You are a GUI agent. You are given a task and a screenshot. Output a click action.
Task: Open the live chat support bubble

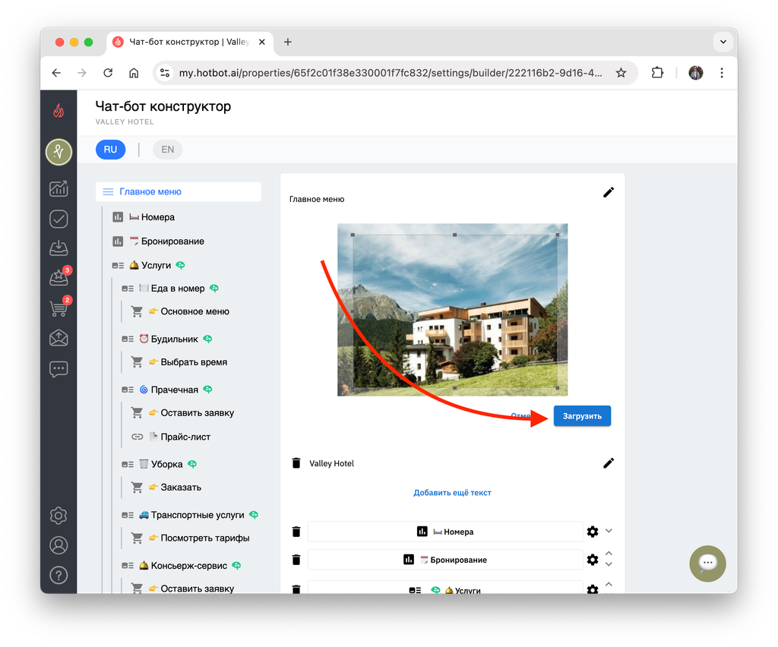707,563
